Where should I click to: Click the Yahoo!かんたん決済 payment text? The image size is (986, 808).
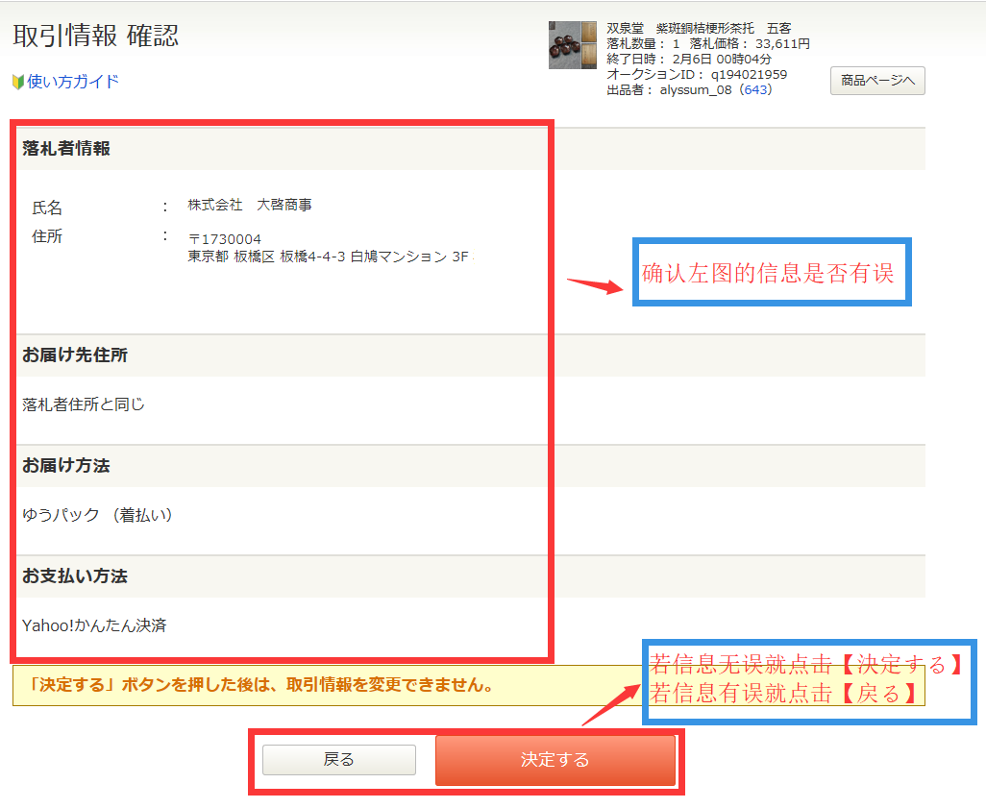94,625
